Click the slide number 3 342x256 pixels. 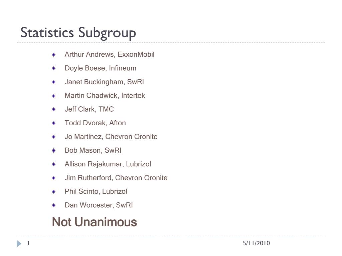coord(28,243)
